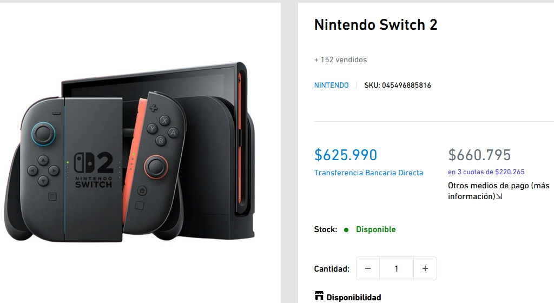Click the Nintendo Switch 2 product title
Screen dimensions: 554x303
(x=375, y=25)
